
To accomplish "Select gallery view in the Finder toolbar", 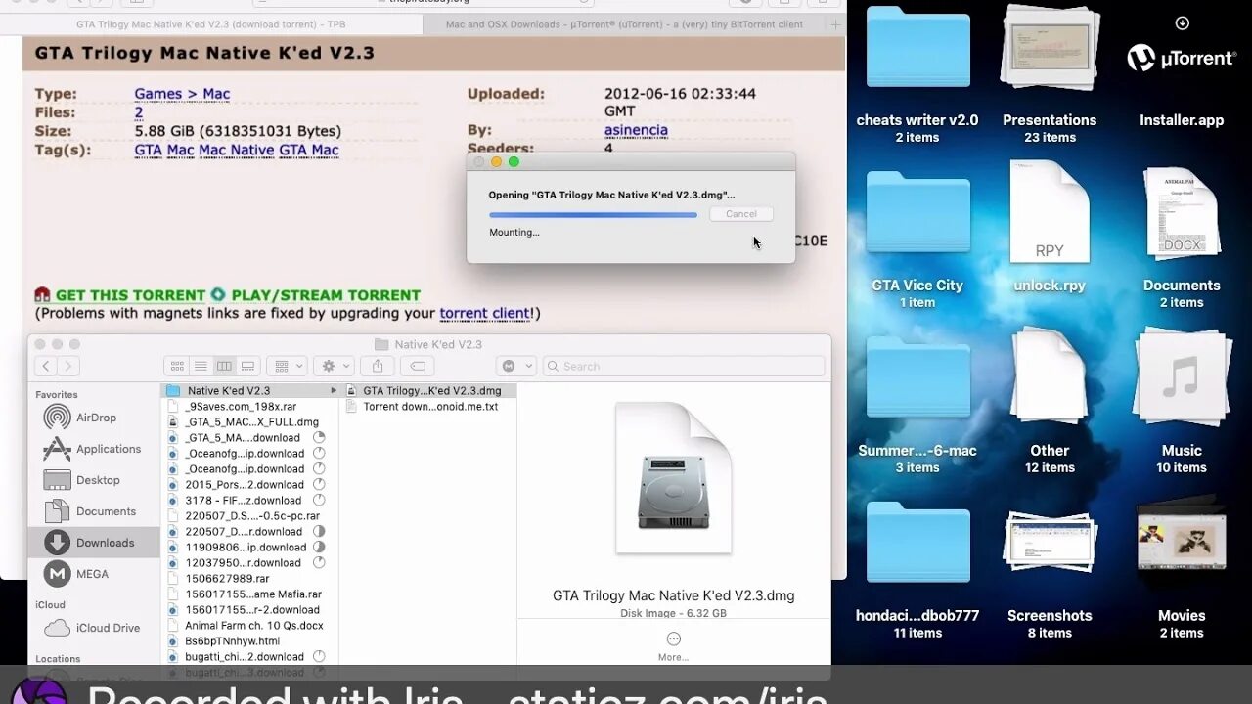I will pyautogui.click(x=247, y=366).
